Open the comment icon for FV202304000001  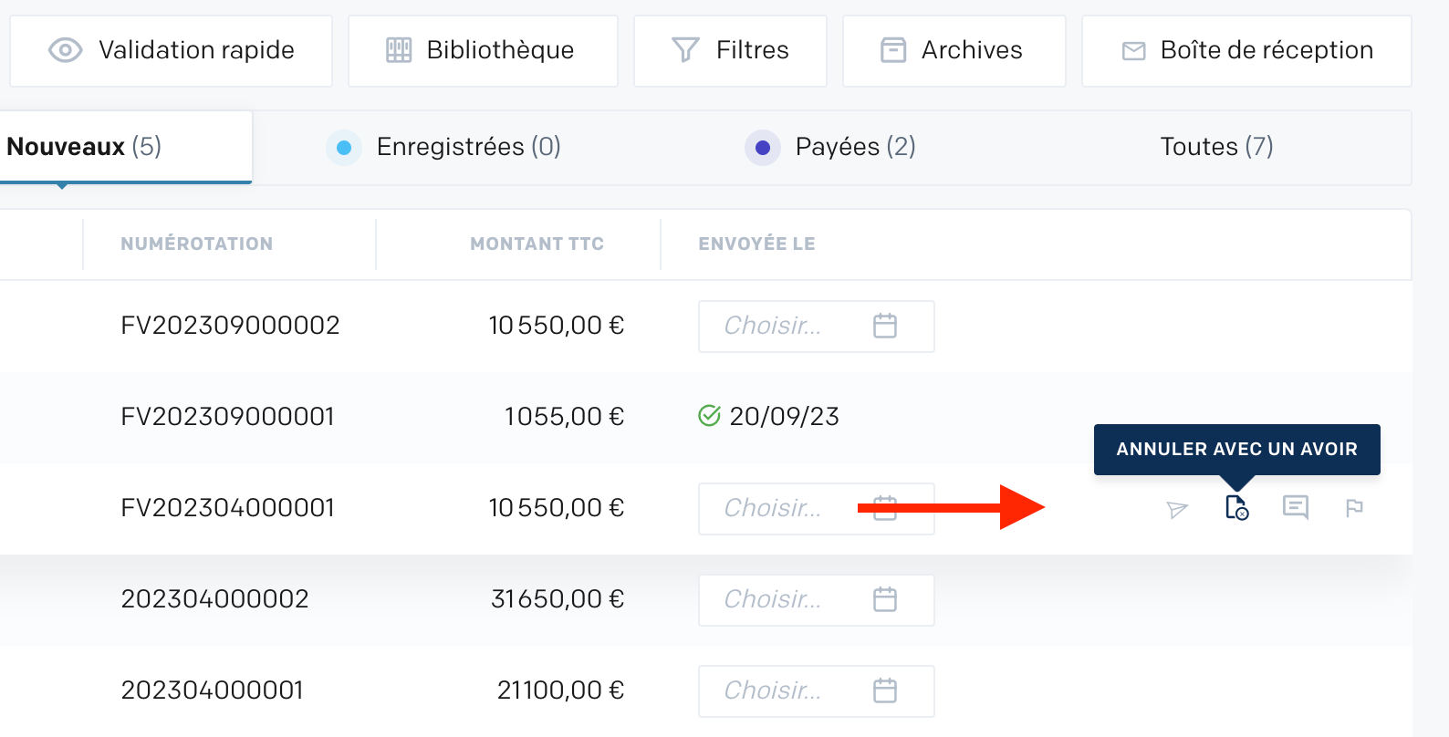(x=1296, y=507)
